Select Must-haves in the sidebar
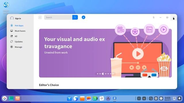The height and width of the screenshot is (103, 184). coord(20,31)
